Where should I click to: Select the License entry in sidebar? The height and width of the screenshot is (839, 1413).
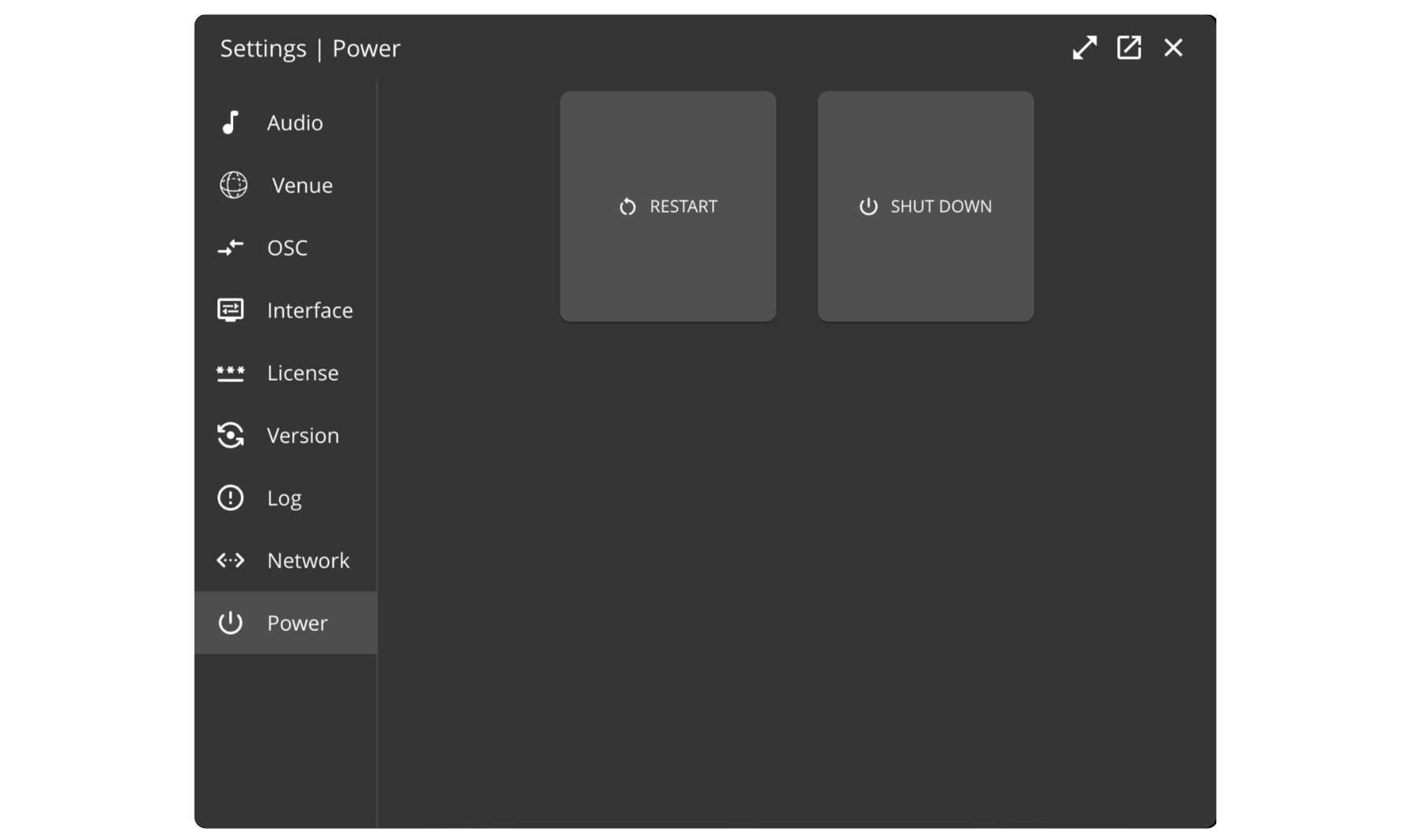[x=303, y=374]
